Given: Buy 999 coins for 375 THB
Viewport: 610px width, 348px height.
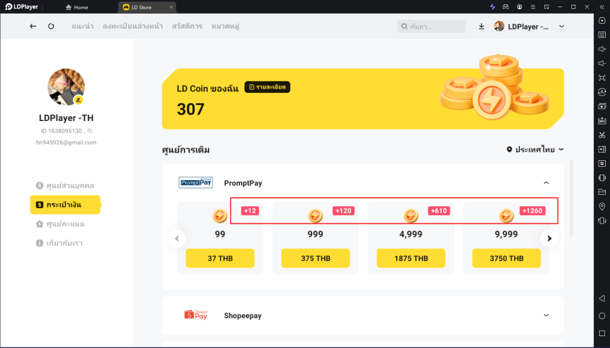Looking at the screenshot, I should [x=316, y=258].
